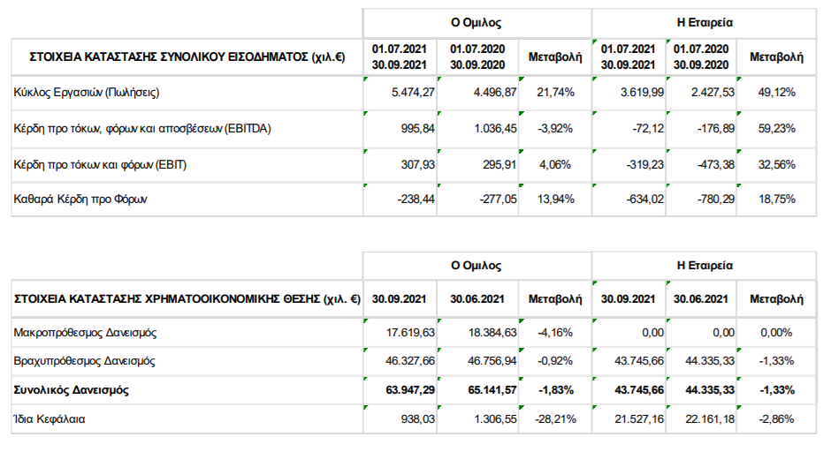Select the EBITDA value '1.036,45'
Viewport: 831px width, 452px height.
495,129
